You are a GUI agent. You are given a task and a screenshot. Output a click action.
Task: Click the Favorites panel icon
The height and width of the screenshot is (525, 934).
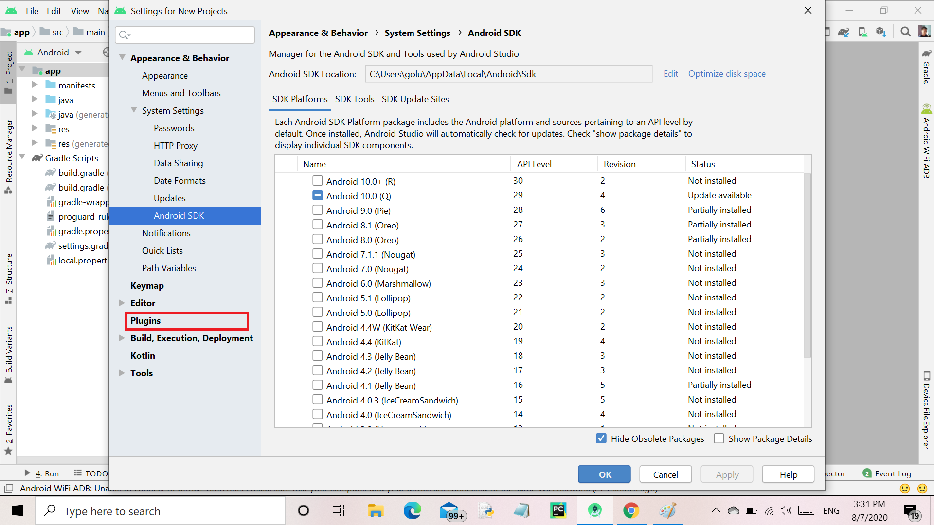coord(9,430)
